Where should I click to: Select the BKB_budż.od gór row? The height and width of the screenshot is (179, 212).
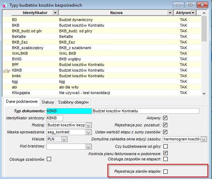(102, 31)
